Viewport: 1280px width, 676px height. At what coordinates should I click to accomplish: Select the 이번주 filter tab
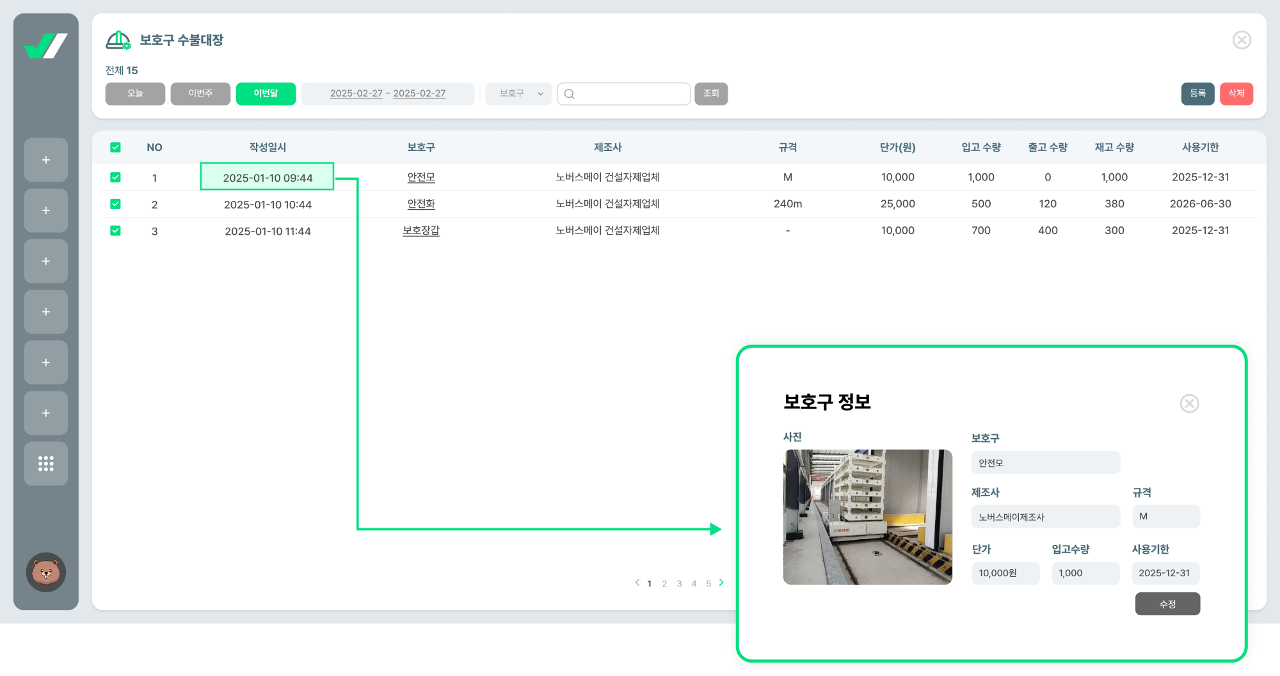(200, 93)
